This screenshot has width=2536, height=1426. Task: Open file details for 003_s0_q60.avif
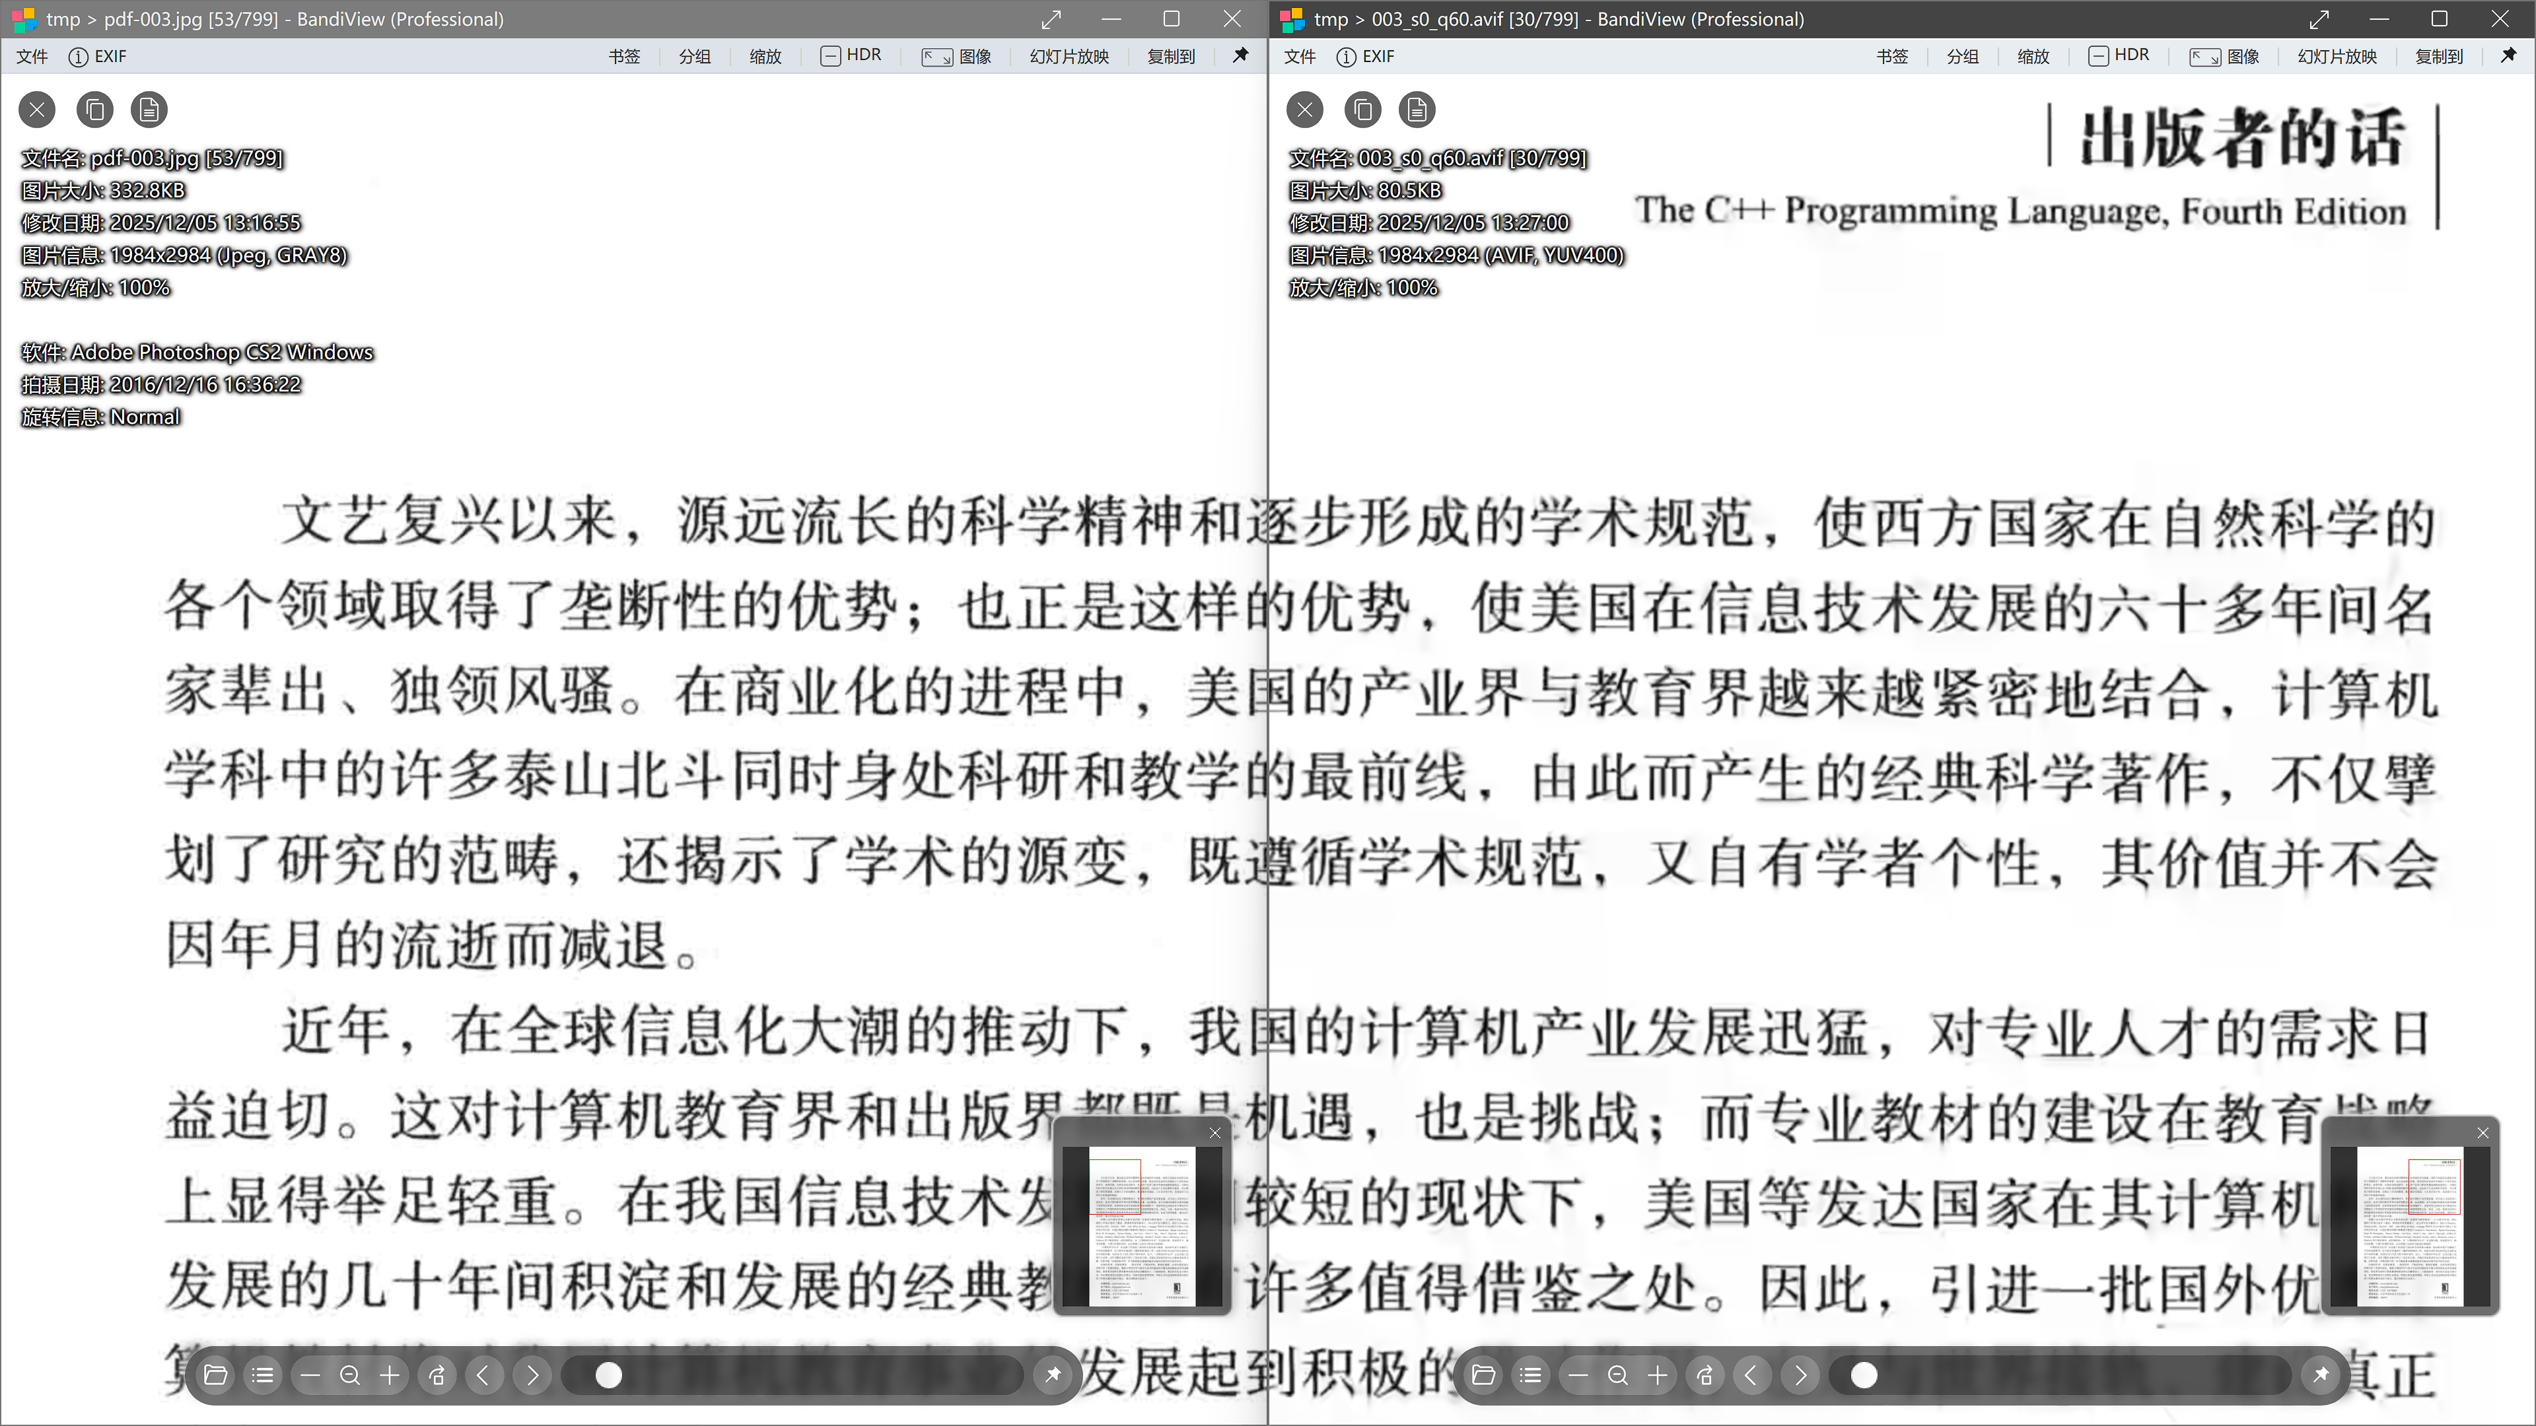[1418, 109]
